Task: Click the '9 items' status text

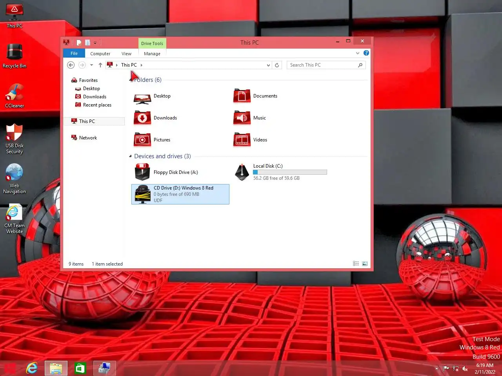Action: click(x=76, y=264)
